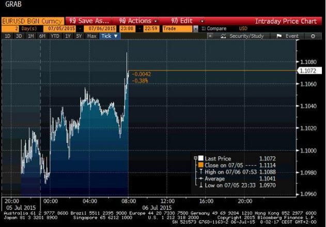
Task: Open the chart settings gear icon
Action: coord(313,36)
